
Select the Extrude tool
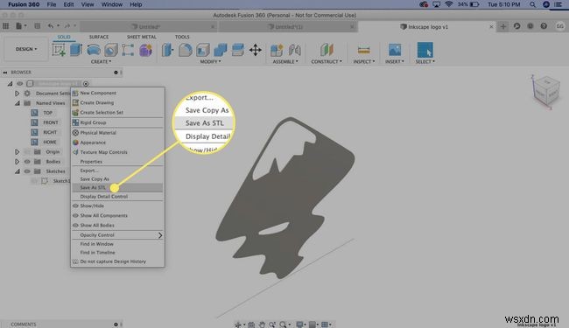[76, 50]
